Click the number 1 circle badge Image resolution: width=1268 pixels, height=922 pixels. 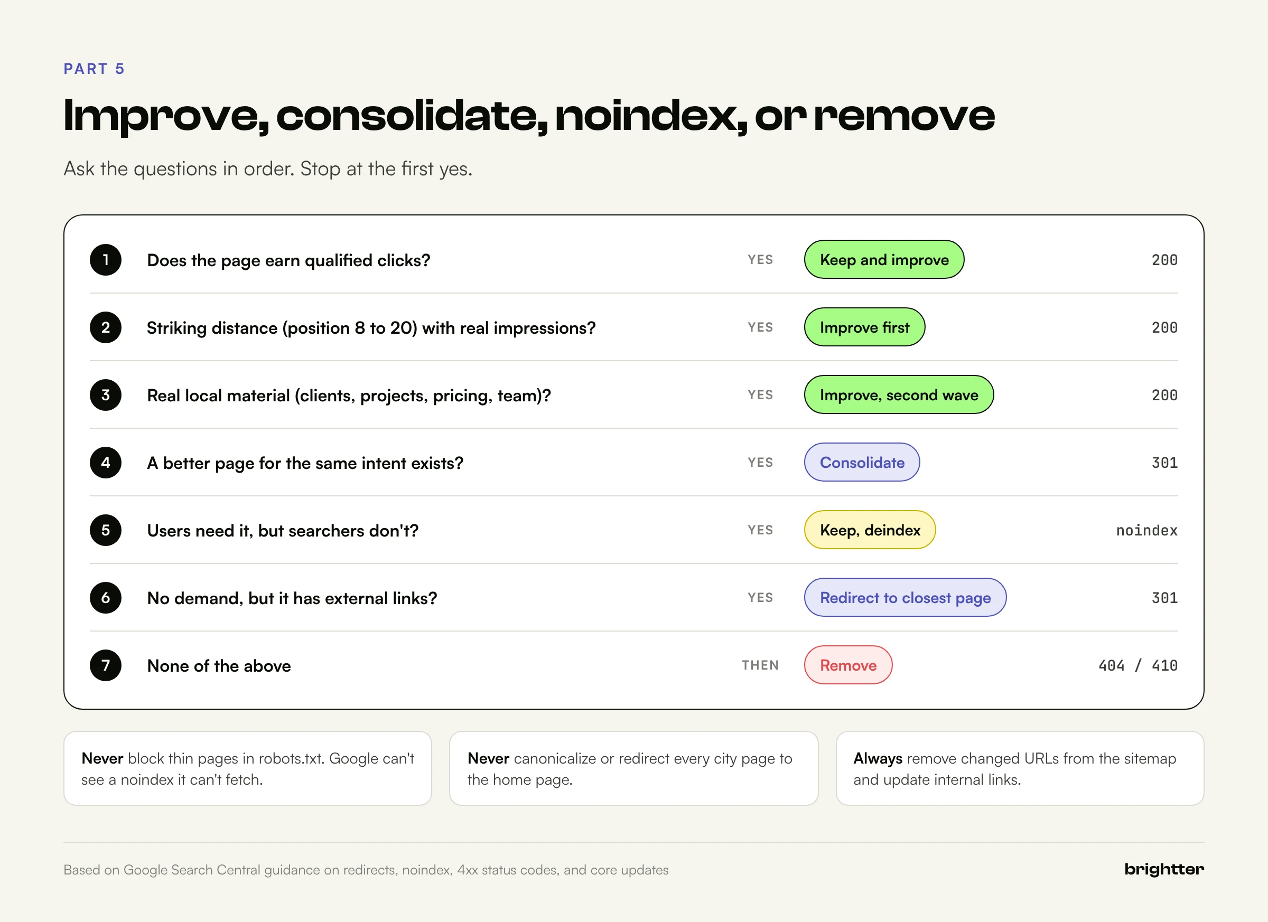click(x=106, y=260)
